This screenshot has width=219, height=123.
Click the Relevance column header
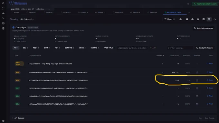coord(186,55)
